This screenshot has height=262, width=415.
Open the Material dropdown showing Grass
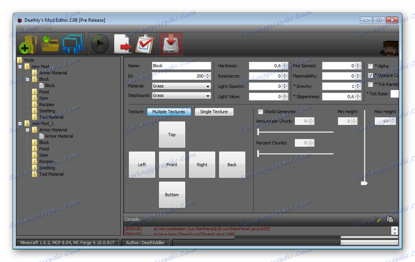point(181,86)
